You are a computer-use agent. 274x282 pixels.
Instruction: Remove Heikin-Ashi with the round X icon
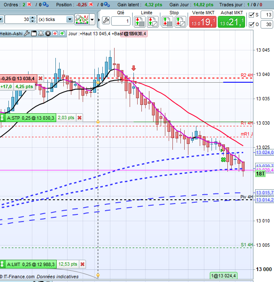click(x=48, y=34)
